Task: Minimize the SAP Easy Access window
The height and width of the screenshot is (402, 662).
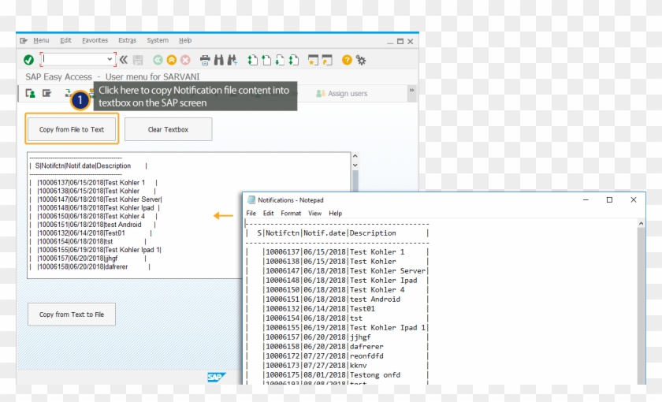Action: click(390, 41)
